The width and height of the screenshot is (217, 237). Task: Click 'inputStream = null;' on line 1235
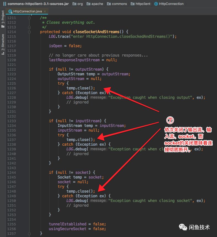pyautogui.click(x=78, y=130)
